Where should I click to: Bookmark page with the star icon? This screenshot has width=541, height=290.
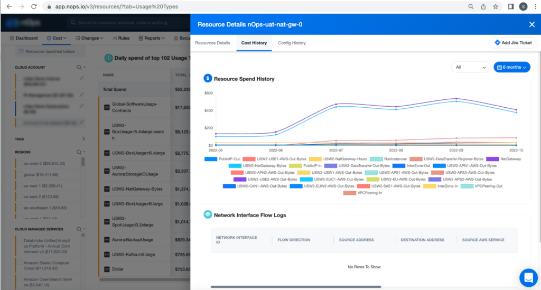coord(496,6)
